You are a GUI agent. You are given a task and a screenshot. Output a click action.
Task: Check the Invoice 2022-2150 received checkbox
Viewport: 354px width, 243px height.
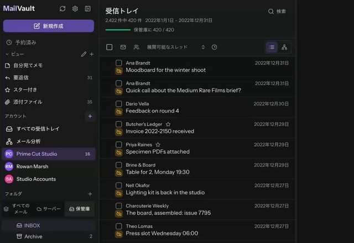(x=119, y=124)
